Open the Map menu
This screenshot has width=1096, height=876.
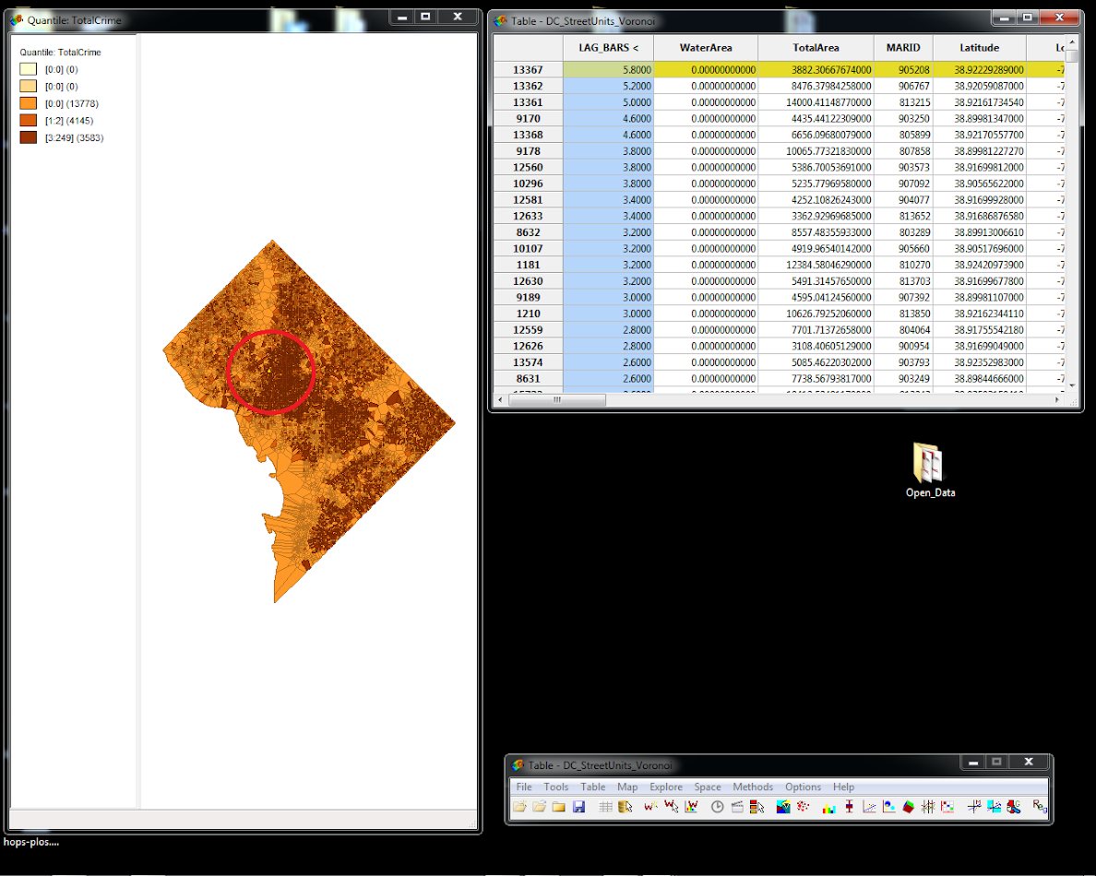[627, 787]
